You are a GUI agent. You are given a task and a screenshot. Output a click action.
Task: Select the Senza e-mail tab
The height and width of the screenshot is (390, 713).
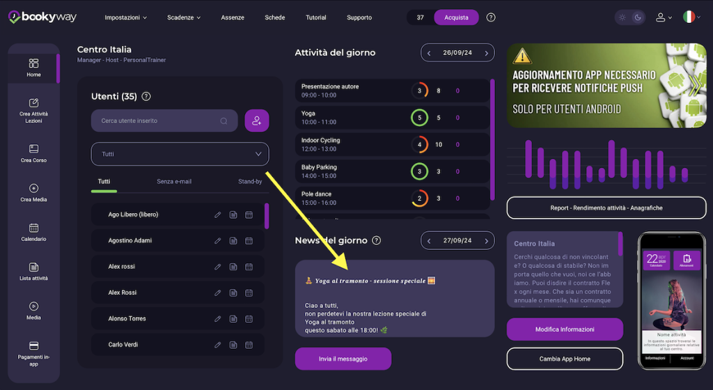pos(174,182)
